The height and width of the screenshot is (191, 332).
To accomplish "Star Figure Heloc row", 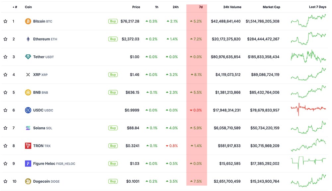I will point(6,163).
